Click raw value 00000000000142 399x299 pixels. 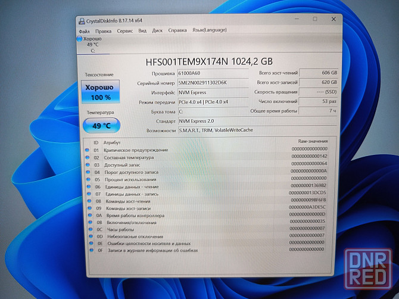[x=309, y=156]
